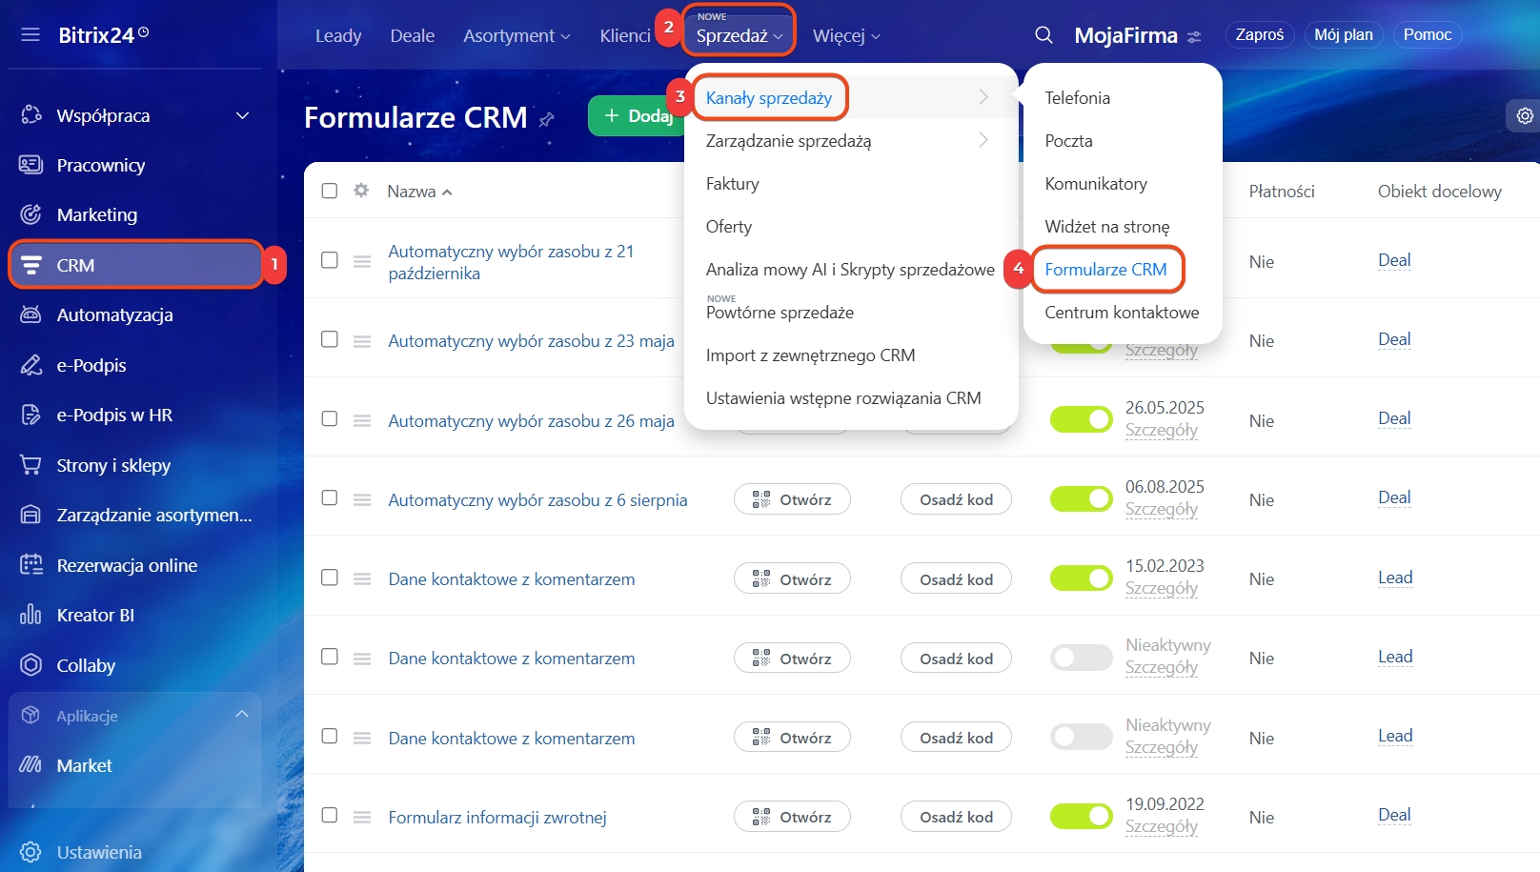Click drag handle for Automatyczny wybór zasobu z 6 sierpnia

(x=362, y=499)
